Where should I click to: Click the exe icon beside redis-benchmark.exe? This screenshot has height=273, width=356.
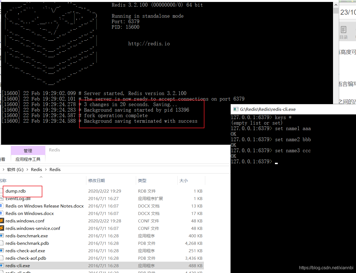(2, 236)
